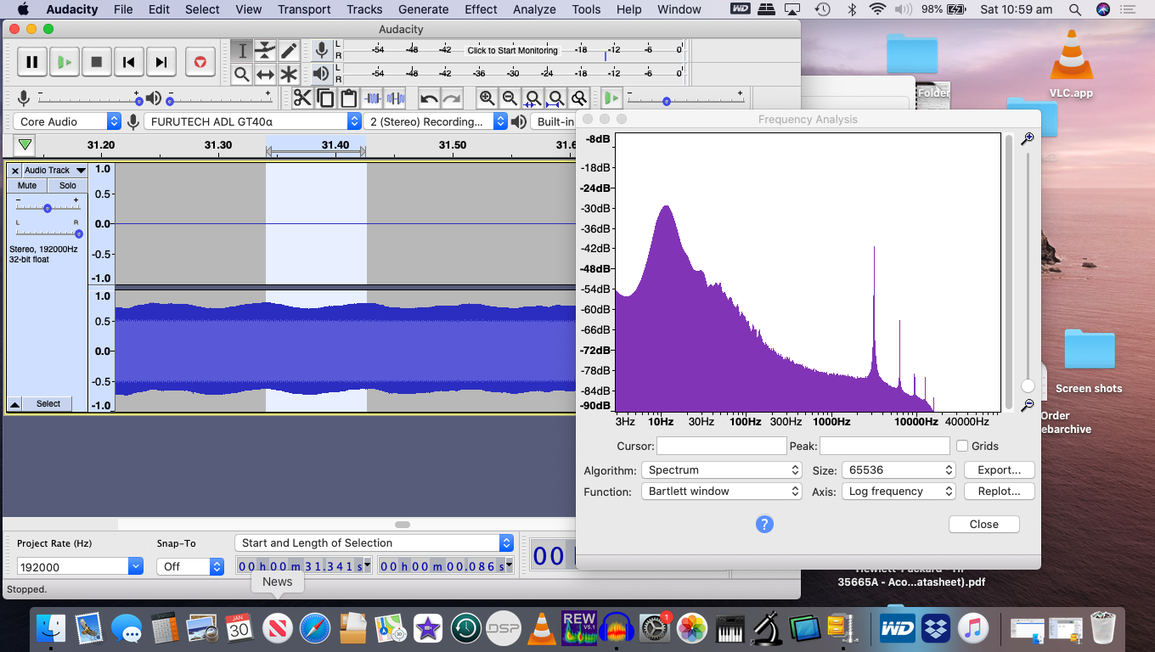
Task: Open the Project Rate 192000 dropdown
Action: (135, 566)
